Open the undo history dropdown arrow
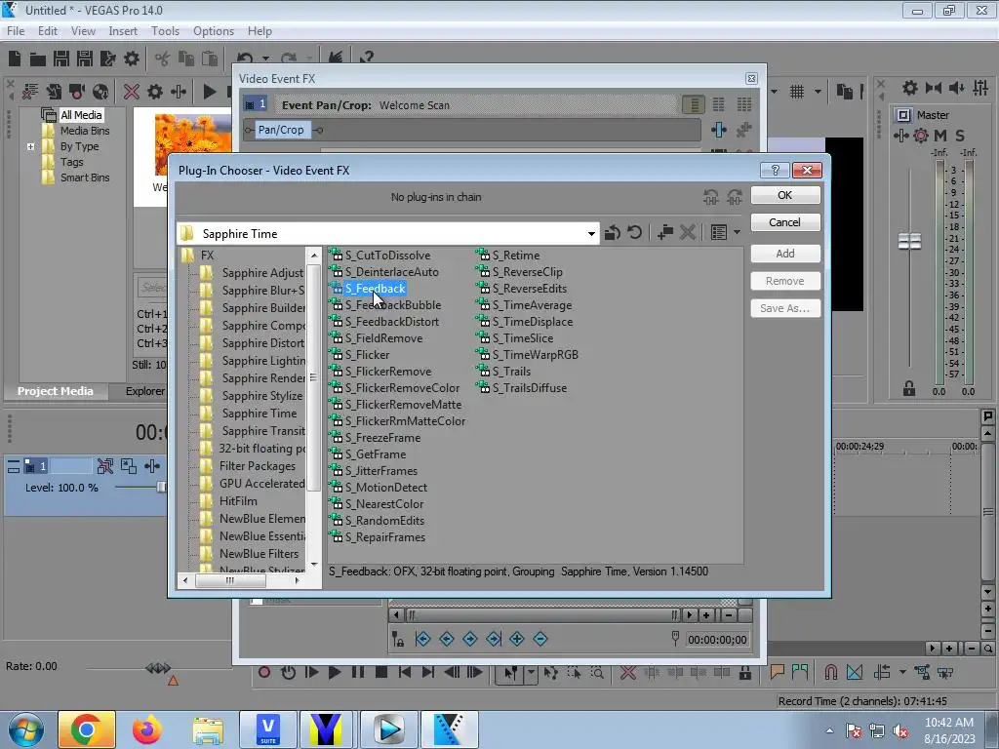The width and height of the screenshot is (999, 749). (265, 59)
